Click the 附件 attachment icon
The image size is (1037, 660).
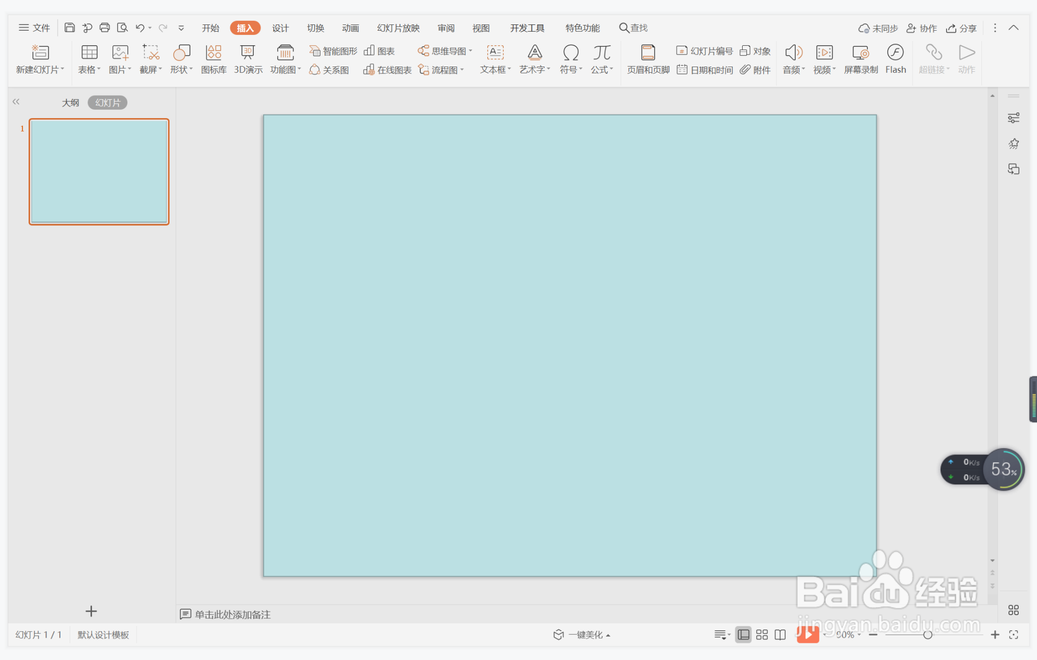pyautogui.click(x=755, y=70)
